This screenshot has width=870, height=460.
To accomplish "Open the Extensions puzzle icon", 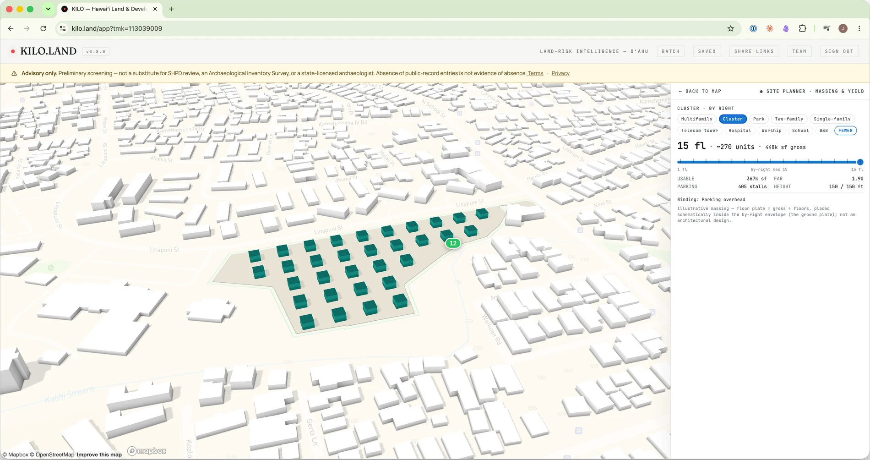I will pyautogui.click(x=802, y=28).
